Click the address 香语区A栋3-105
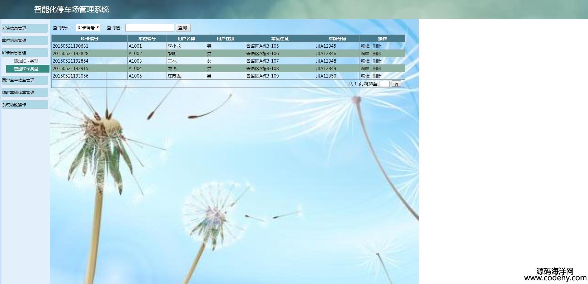 262,46
